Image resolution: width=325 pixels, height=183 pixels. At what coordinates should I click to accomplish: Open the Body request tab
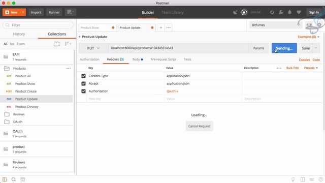pyautogui.click(x=138, y=59)
